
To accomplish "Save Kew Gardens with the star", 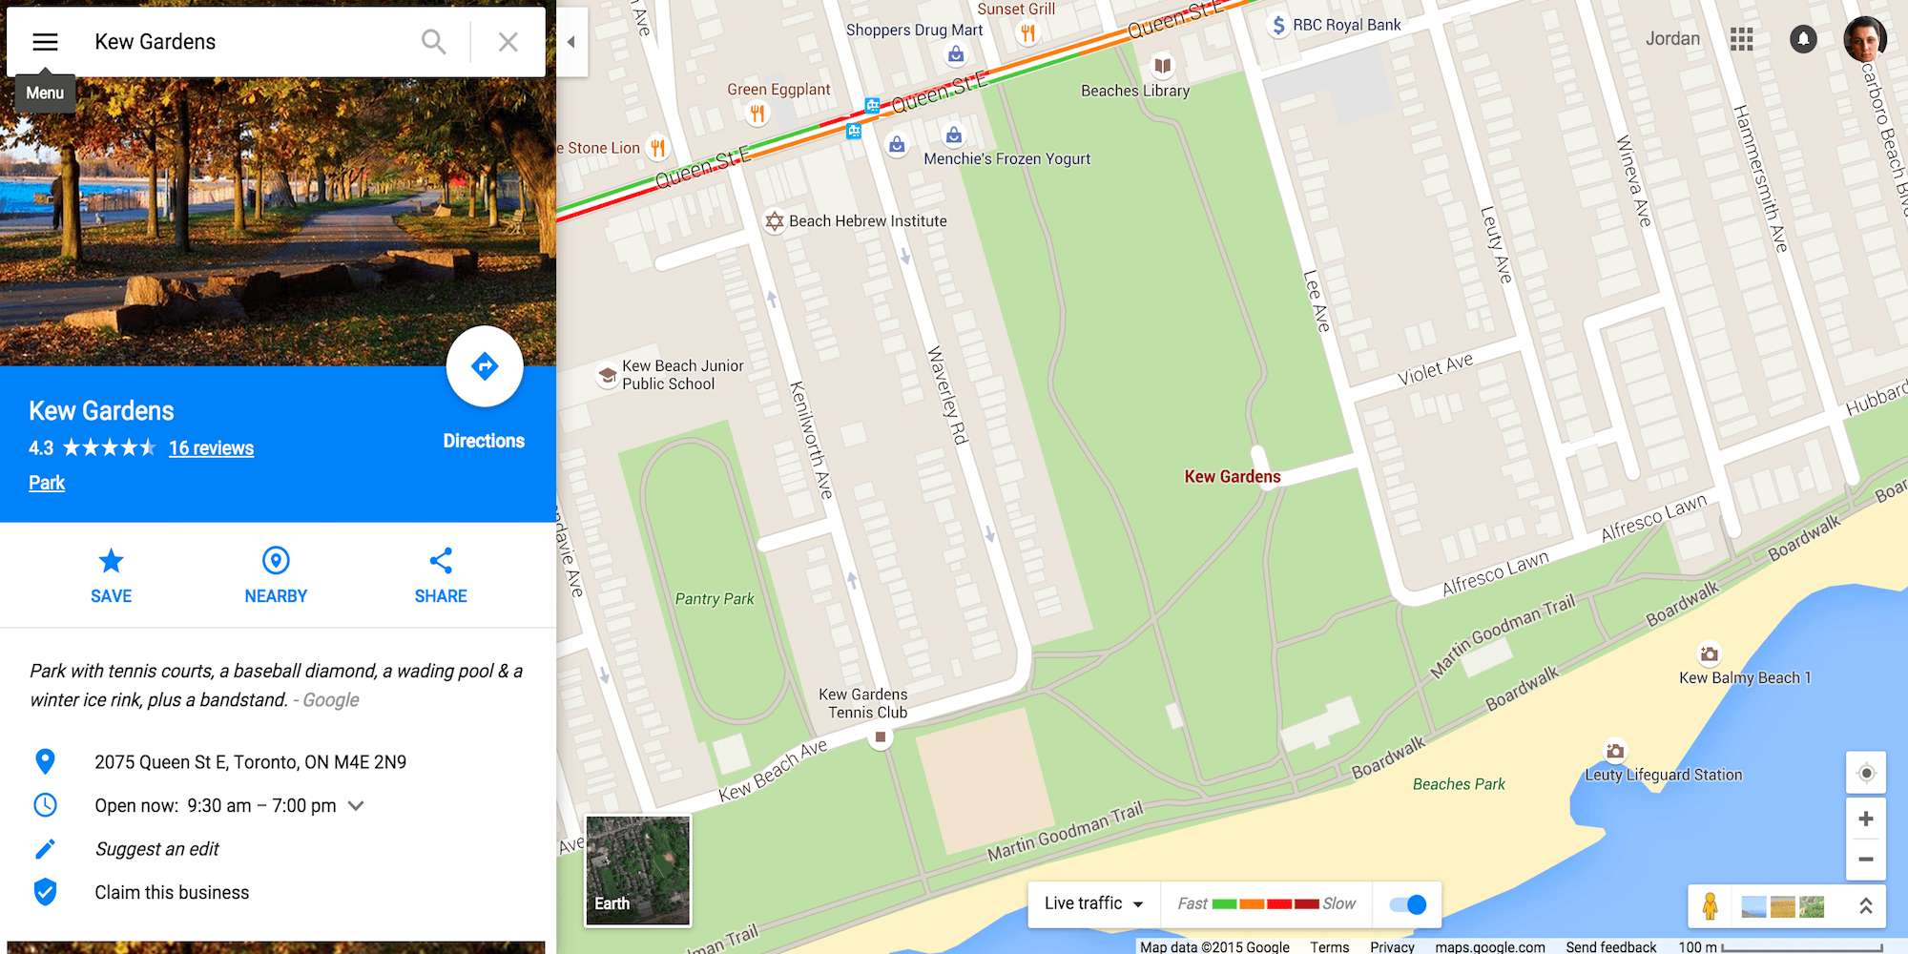I will point(111,576).
